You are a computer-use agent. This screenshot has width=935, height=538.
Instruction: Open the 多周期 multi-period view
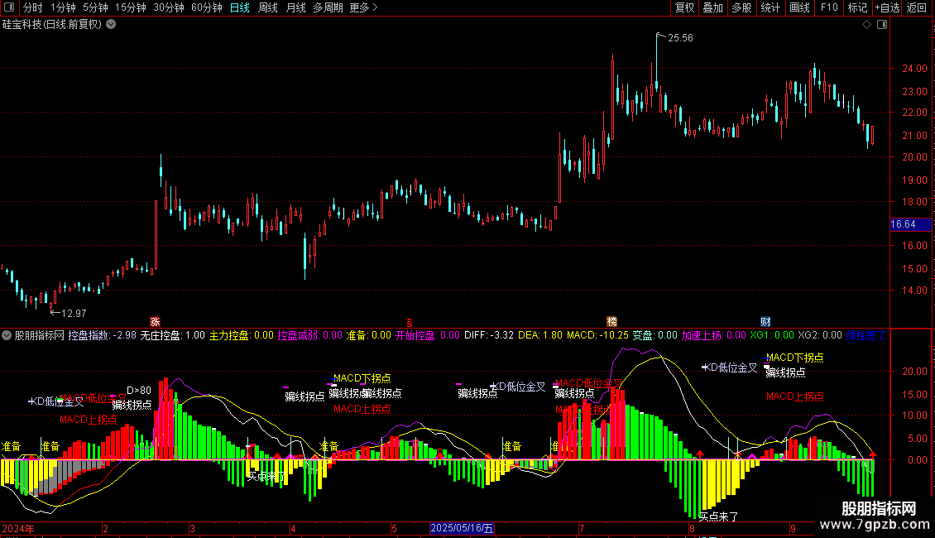click(x=328, y=7)
